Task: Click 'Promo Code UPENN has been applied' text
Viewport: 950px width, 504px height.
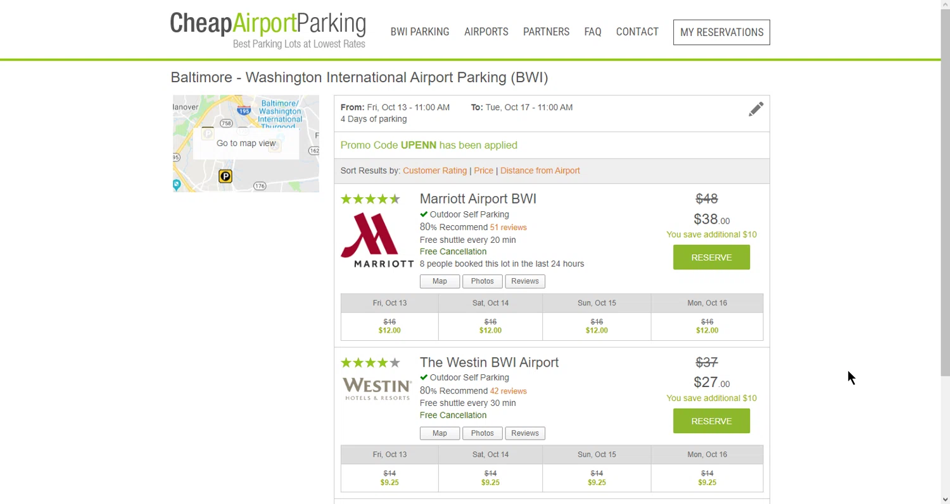Action: pos(429,145)
